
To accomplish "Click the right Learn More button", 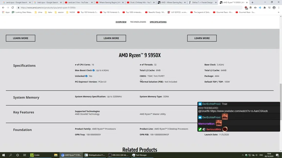I will point(202,38).
